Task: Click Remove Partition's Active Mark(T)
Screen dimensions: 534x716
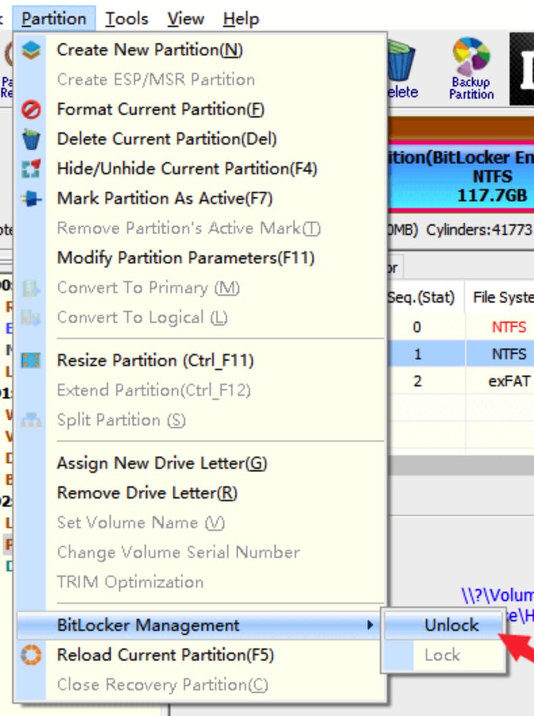Action: coord(189,228)
